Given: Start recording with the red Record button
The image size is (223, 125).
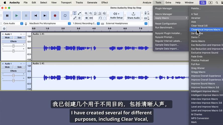Looking at the screenshot, I should 55,15.
